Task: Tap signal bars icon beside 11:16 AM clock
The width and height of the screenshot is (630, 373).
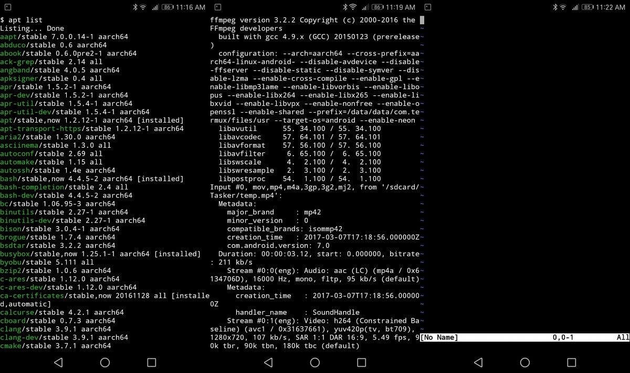Action: [155, 7]
